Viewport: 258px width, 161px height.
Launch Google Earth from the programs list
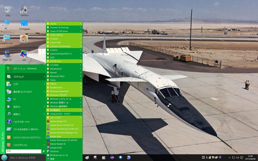64,147
